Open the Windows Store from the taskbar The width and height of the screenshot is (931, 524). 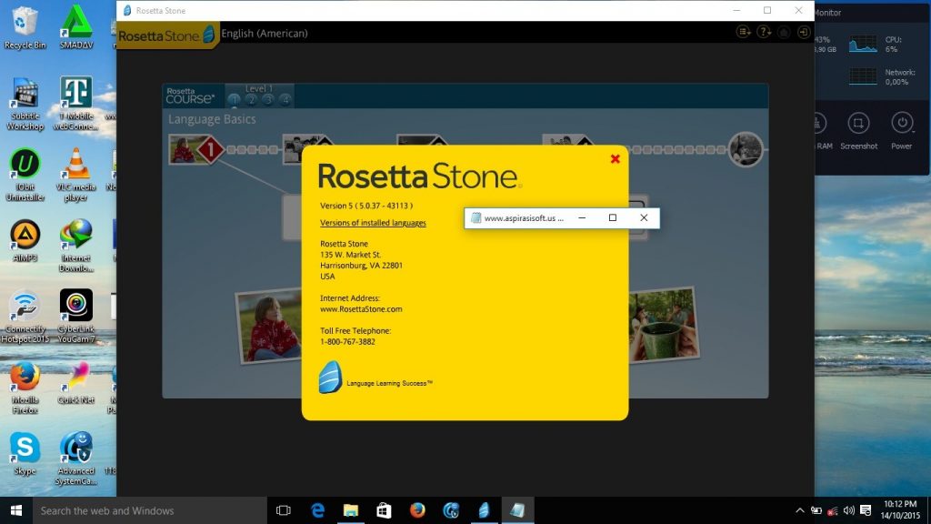385,510
